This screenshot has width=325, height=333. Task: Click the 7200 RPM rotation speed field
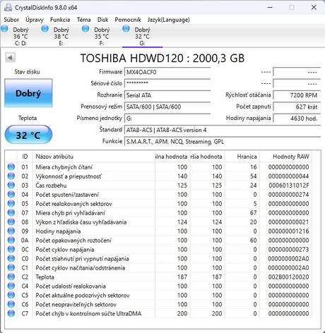pos(297,95)
